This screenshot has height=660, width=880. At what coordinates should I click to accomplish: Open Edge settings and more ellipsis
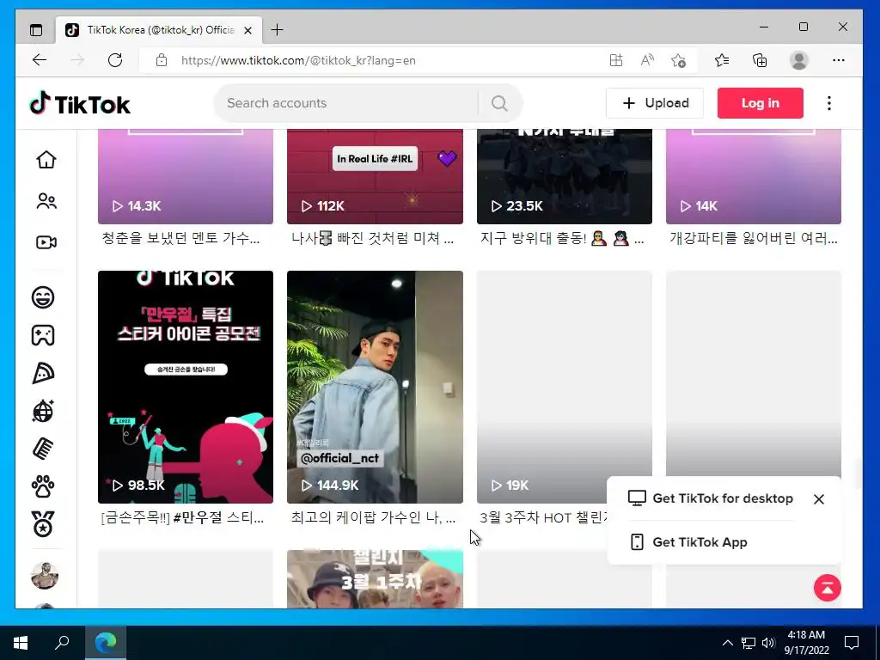(x=839, y=60)
